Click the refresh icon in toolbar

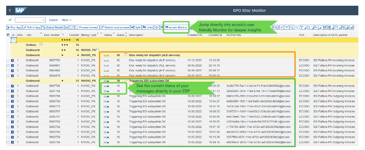72,27
